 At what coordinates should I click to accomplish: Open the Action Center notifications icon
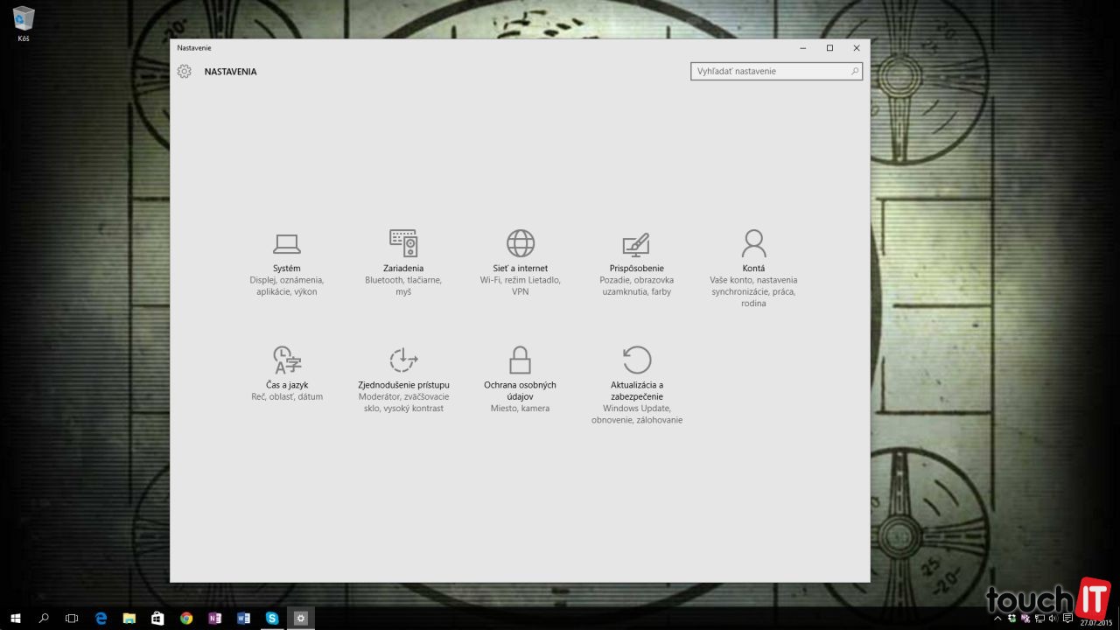pyautogui.click(x=1067, y=618)
